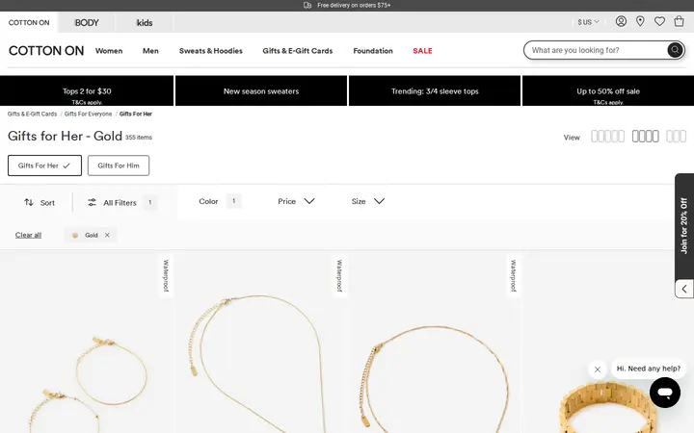Go to Gifts & E-Gift Cards breadcrumb
This screenshot has width=694, height=433.
pyautogui.click(x=33, y=114)
